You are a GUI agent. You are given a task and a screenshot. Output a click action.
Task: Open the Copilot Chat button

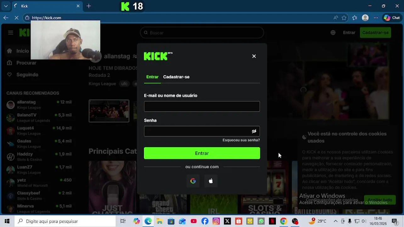(392, 18)
